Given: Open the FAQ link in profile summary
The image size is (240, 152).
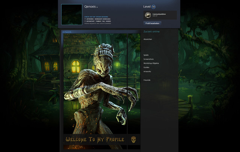Looking at the screenshot, I should (x=103, y=21).
